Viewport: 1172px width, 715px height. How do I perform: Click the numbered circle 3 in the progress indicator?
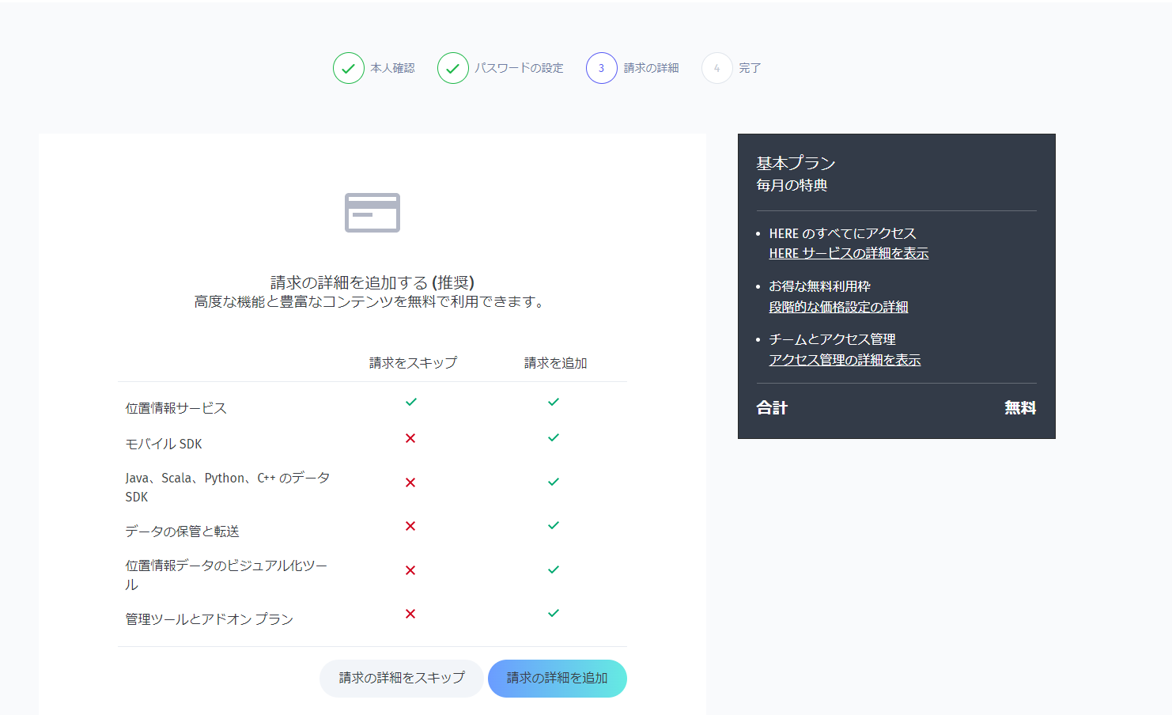(602, 68)
